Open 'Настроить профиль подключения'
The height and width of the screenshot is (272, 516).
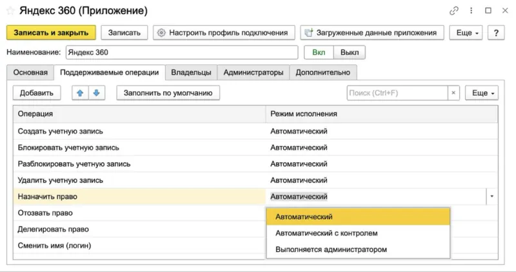pyautogui.click(x=224, y=33)
